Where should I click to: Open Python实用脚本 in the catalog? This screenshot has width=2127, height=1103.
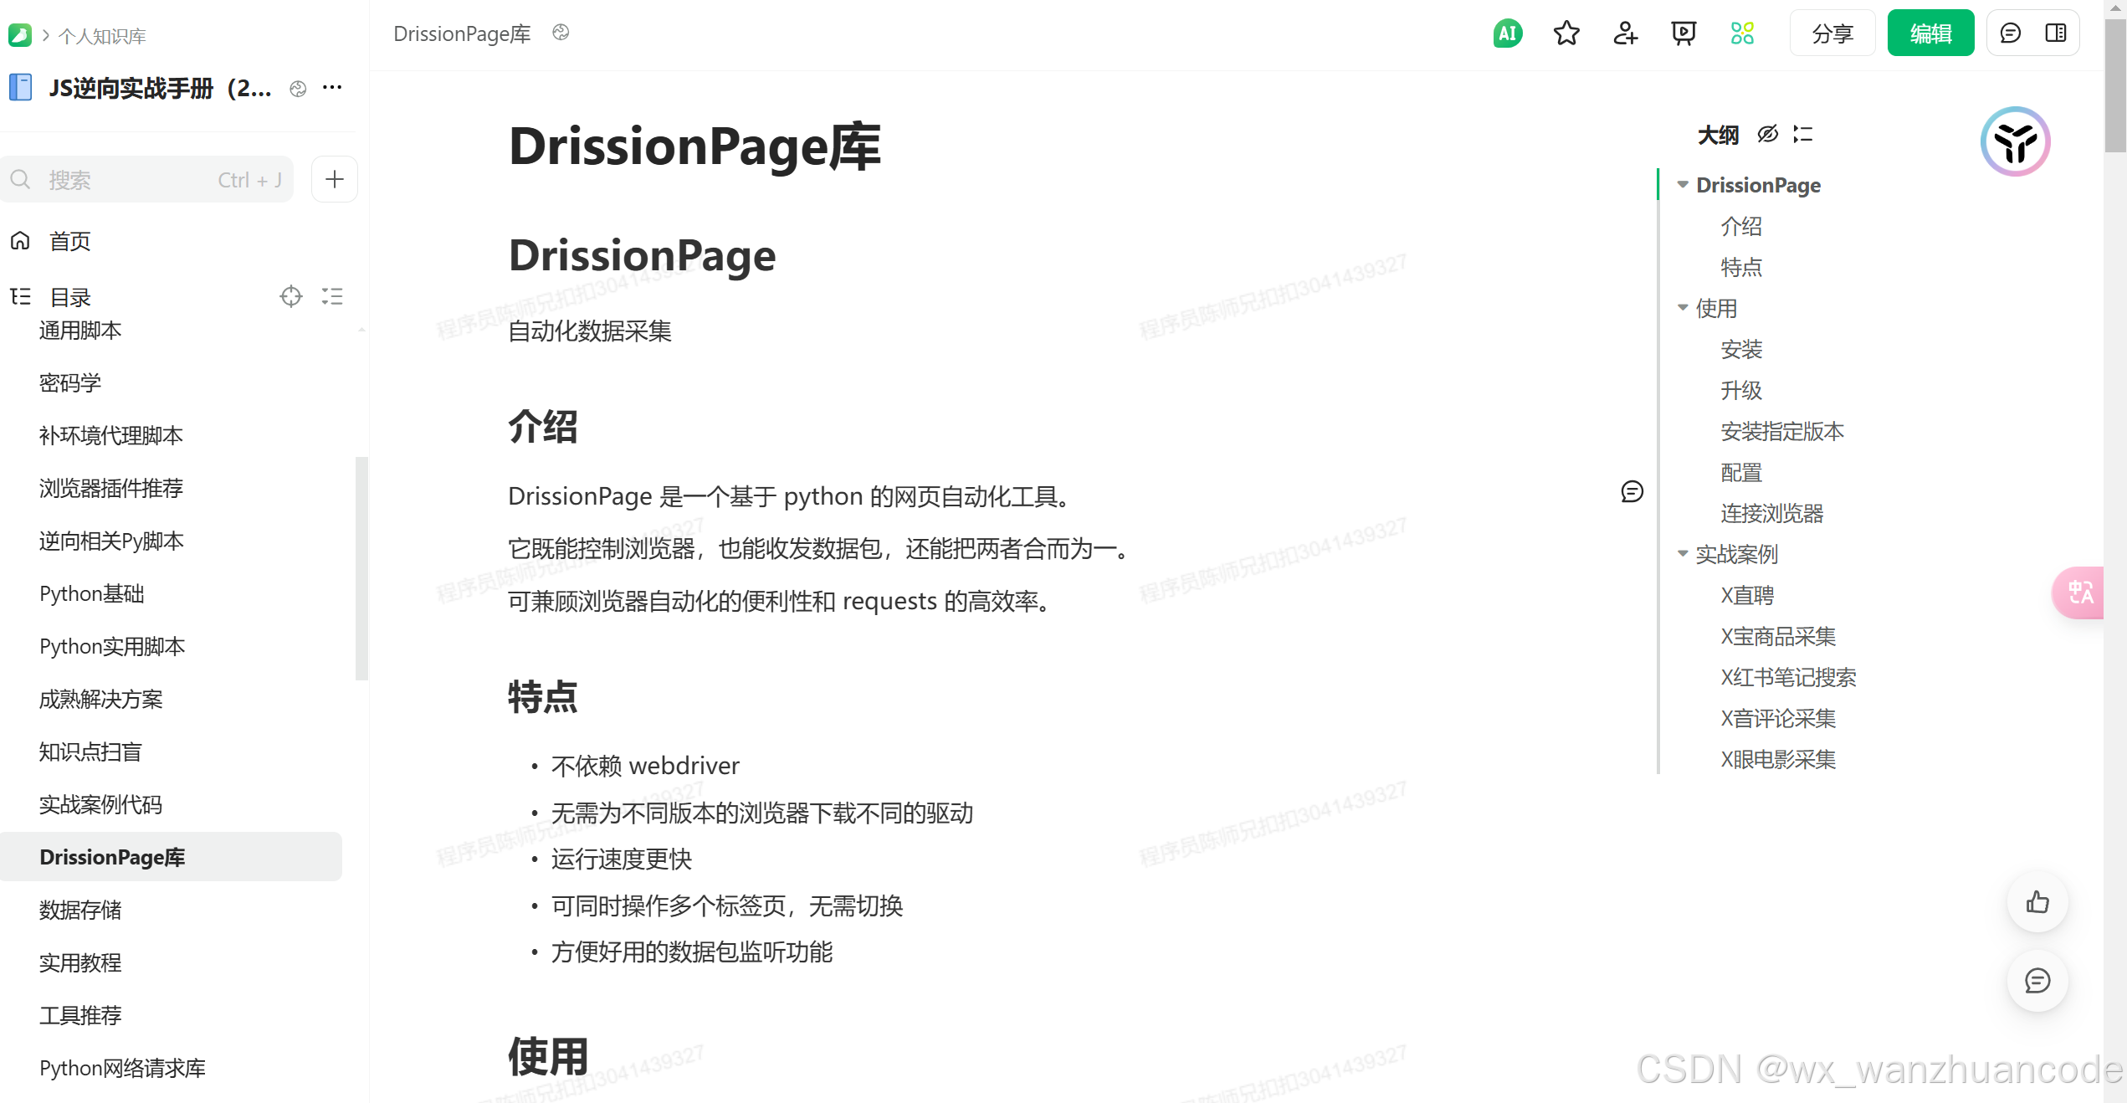tap(112, 646)
